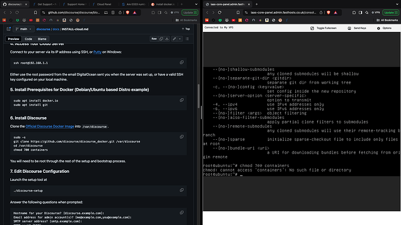Click the GitHub page vertical scrollbar
Viewport: 401px width, 225px height.
(198, 96)
